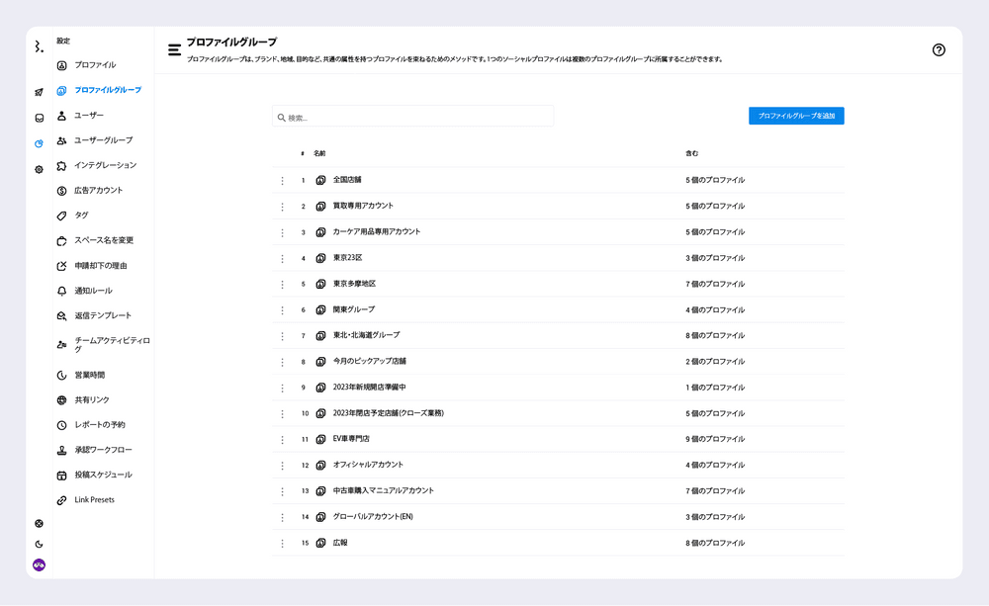This screenshot has height=606, width=989.
Task: Toggle dark mode with the moon icon
Action: (x=39, y=544)
